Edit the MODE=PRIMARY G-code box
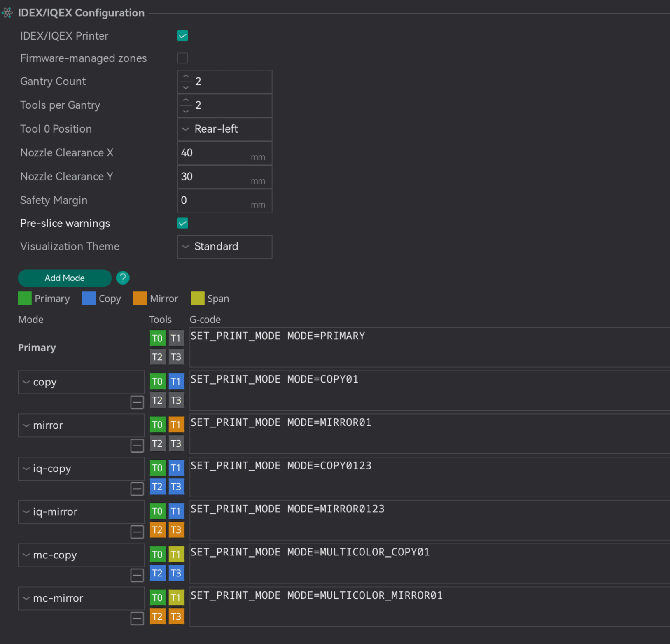Image resolution: width=670 pixels, height=644 pixels. click(430, 347)
